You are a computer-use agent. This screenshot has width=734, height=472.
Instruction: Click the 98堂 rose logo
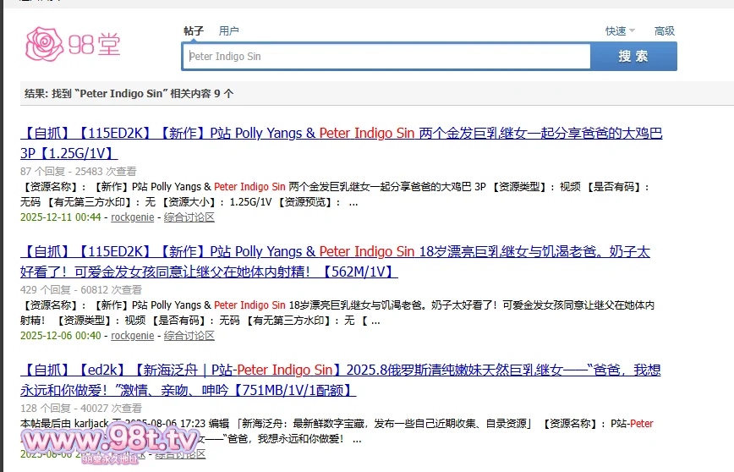pos(73,43)
